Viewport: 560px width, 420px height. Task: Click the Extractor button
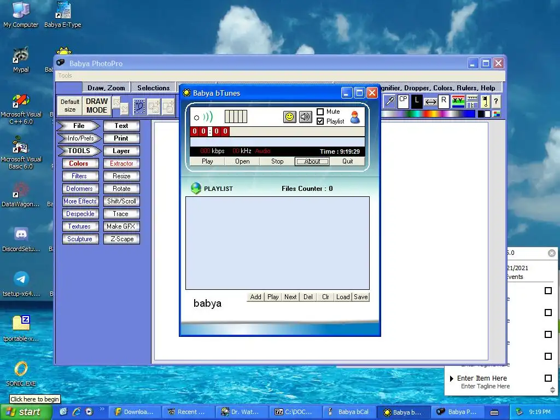tap(121, 164)
